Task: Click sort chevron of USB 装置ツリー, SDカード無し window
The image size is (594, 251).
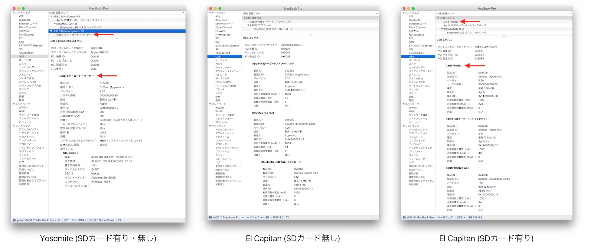Action: (377, 13)
